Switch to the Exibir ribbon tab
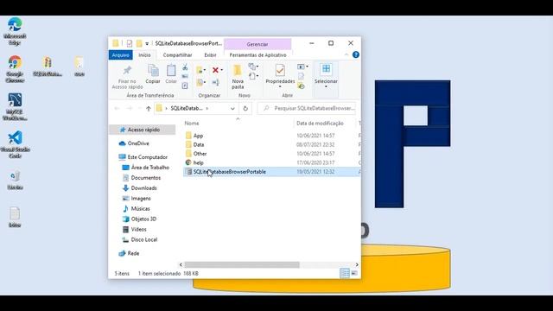553x311 pixels. pos(210,55)
